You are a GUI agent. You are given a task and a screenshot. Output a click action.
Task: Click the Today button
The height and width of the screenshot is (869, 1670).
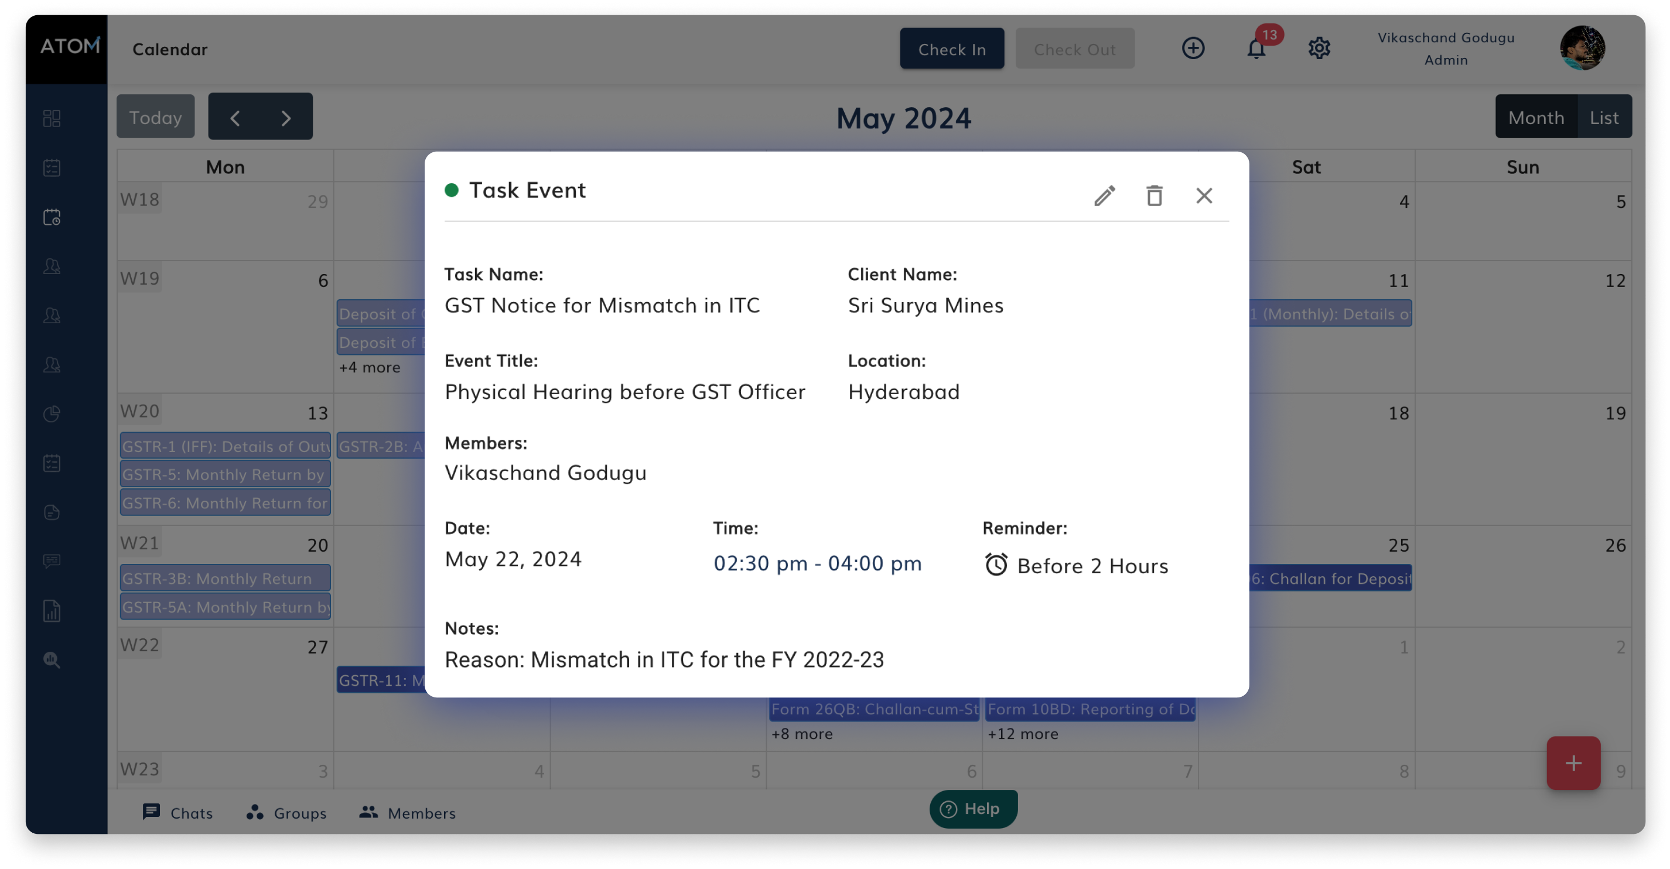pos(156,117)
